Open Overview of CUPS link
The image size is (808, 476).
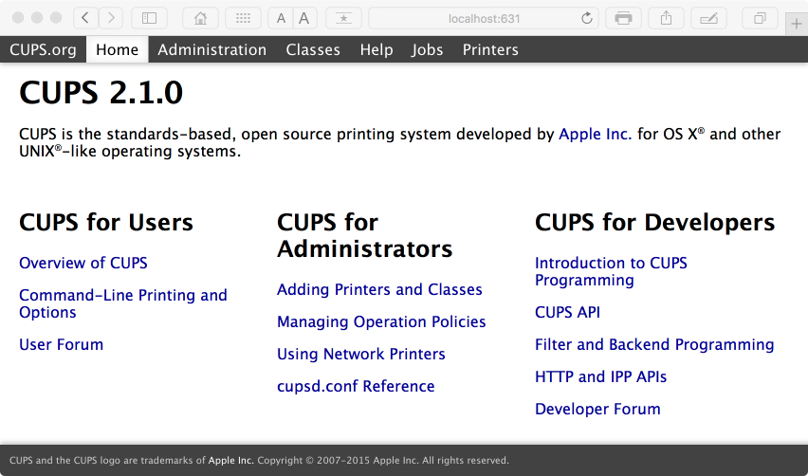(x=83, y=263)
